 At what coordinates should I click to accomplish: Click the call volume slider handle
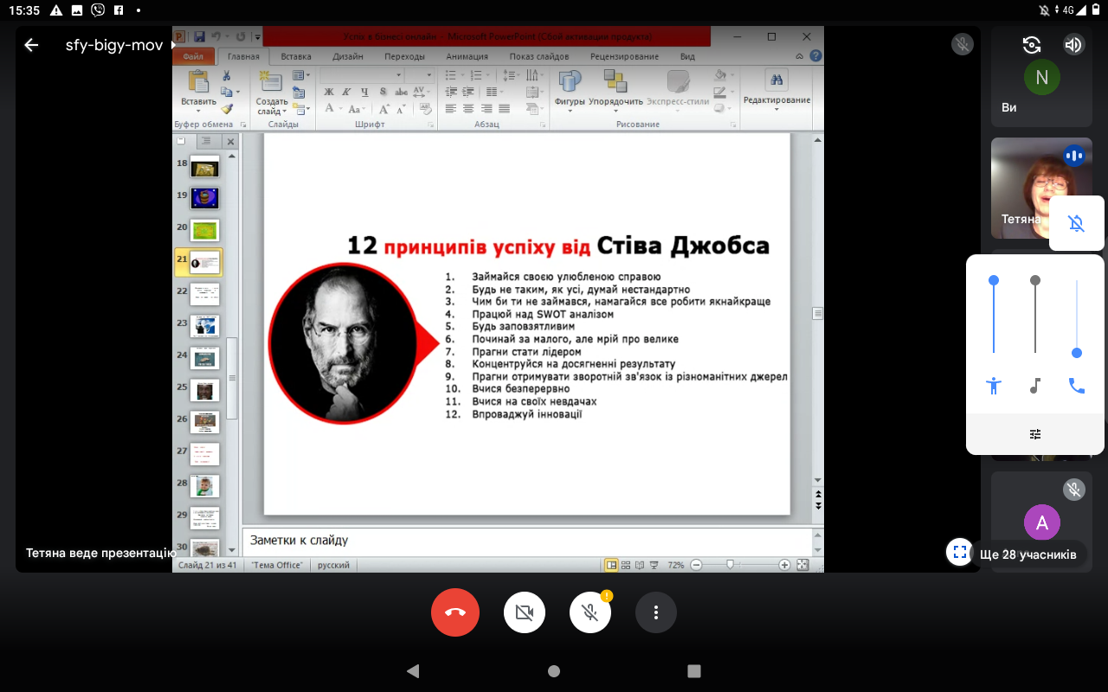tap(1077, 353)
